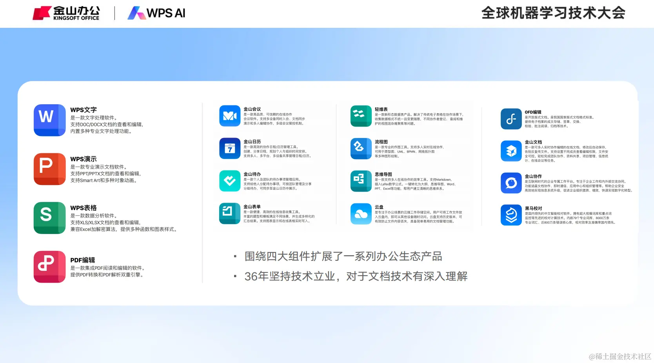Select the WPS表格 product name
654x363 pixels.
pyautogui.click(x=84, y=208)
